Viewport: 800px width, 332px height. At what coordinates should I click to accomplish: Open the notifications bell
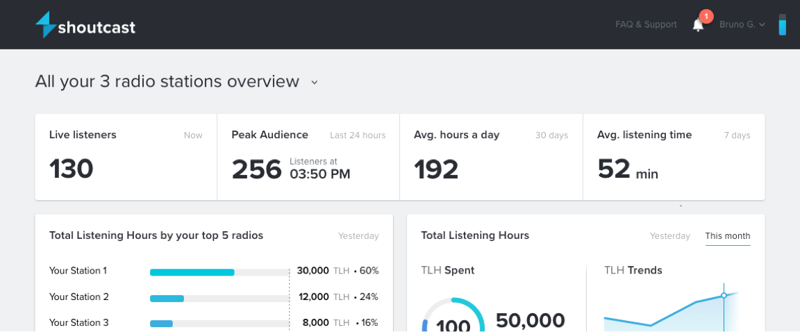click(x=698, y=25)
